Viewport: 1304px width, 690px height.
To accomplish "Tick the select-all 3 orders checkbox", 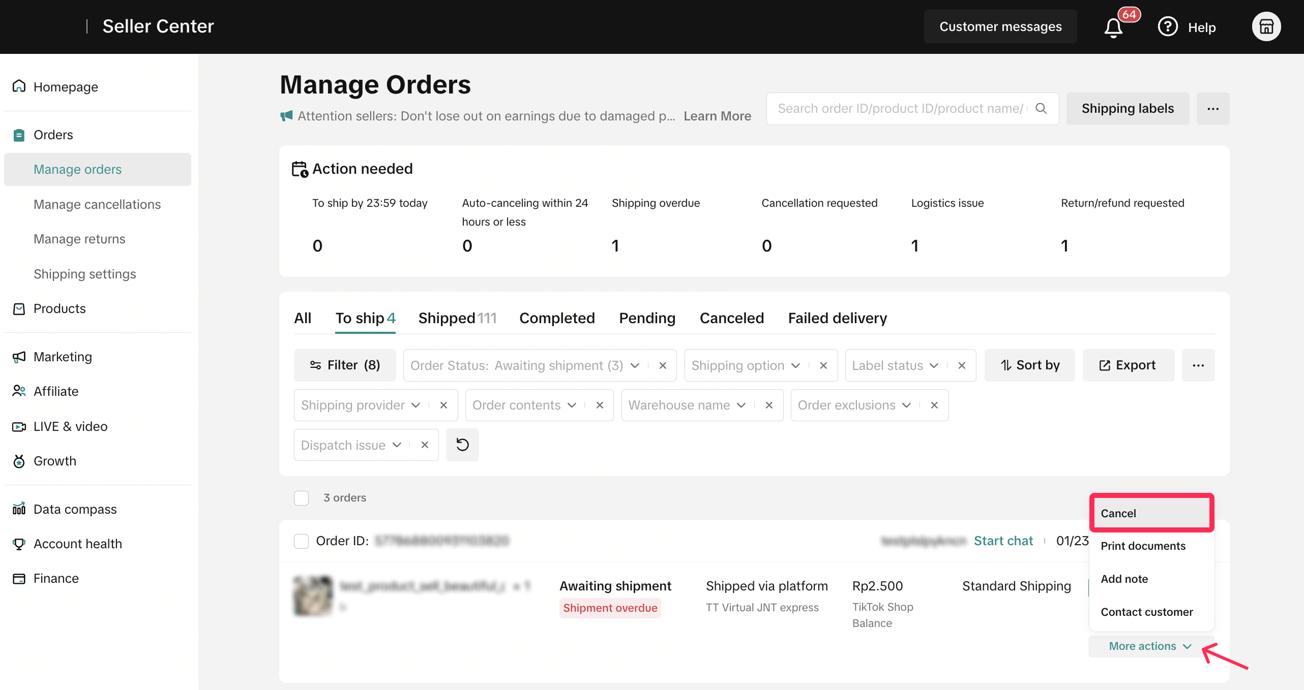I will point(301,497).
